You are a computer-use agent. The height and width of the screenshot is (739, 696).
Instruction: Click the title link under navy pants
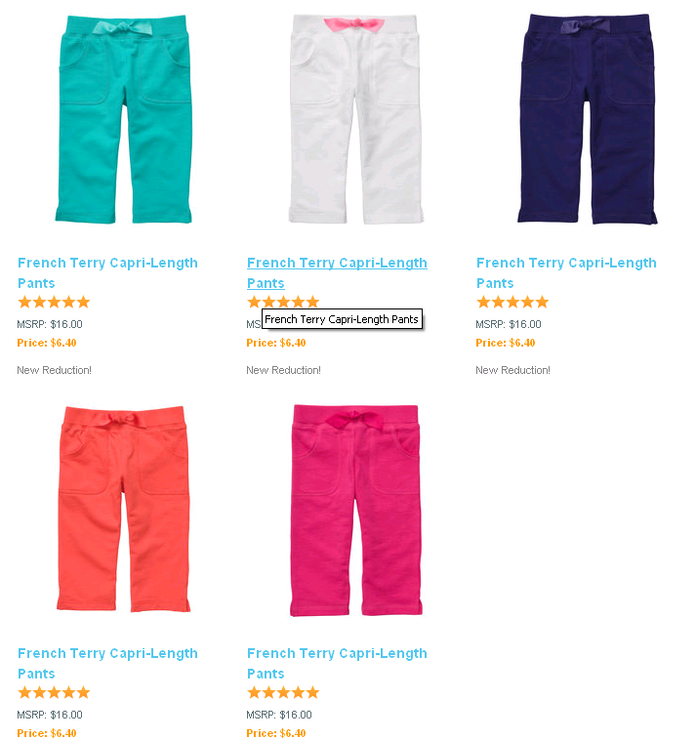pos(566,273)
